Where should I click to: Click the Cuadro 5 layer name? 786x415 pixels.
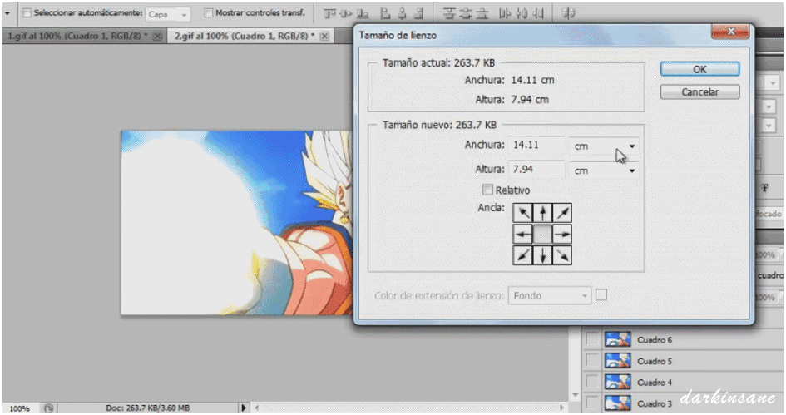pyautogui.click(x=654, y=362)
